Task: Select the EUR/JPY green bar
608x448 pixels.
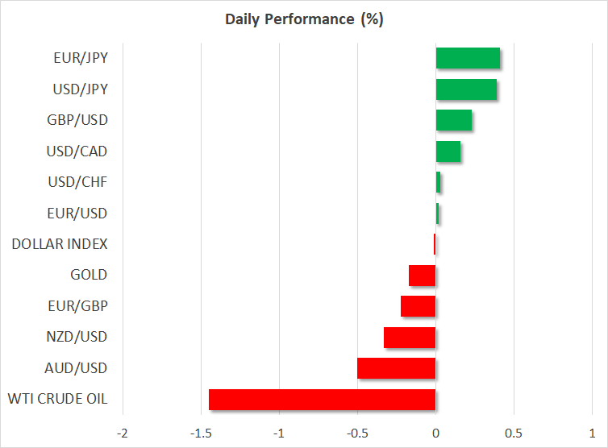Action: (468, 58)
